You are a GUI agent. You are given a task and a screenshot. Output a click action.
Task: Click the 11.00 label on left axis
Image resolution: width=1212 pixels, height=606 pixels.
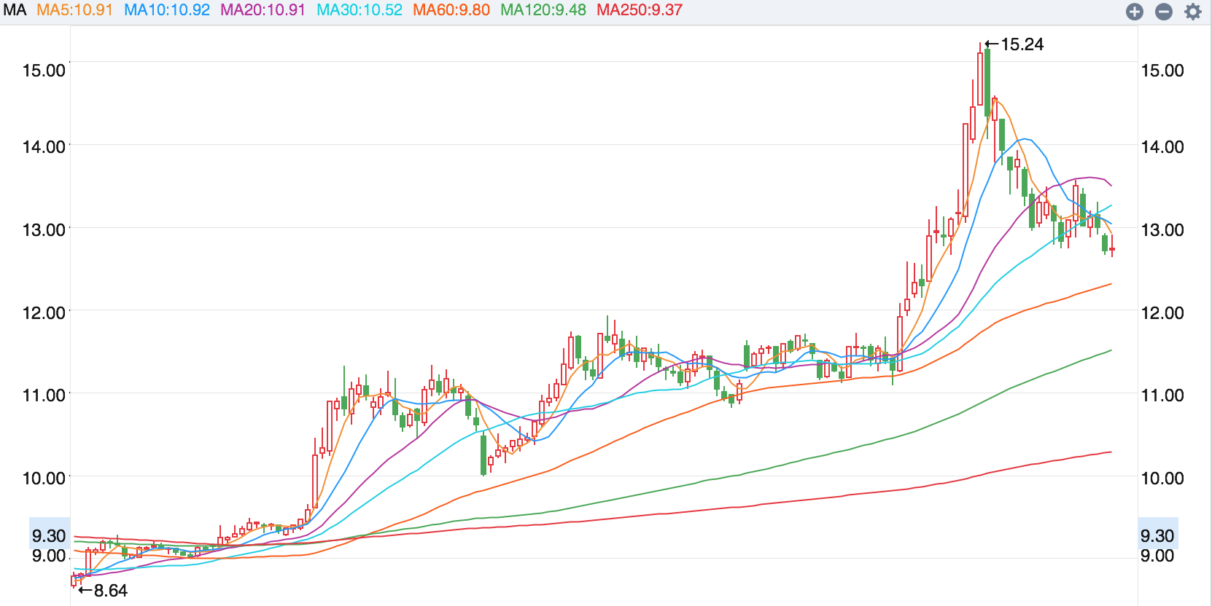pyautogui.click(x=44, y=396)
